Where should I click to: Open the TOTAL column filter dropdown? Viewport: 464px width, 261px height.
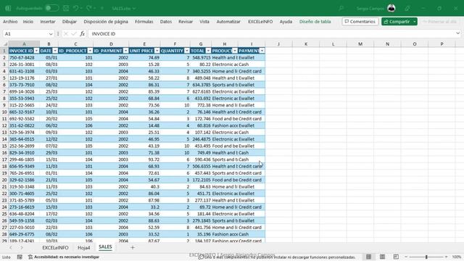click(x=208, y=51)
